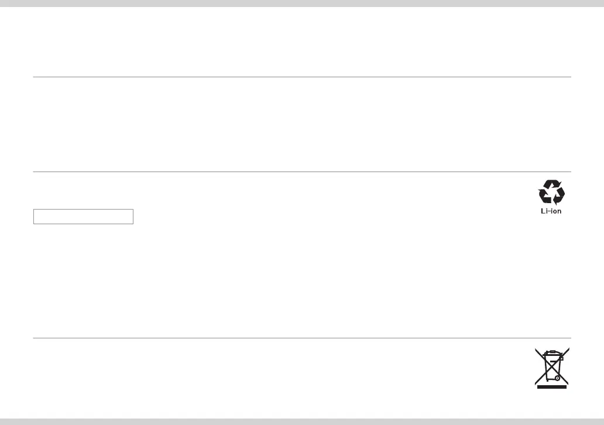Click the crossed-out wheeled bin icon

tap(552, 367)
